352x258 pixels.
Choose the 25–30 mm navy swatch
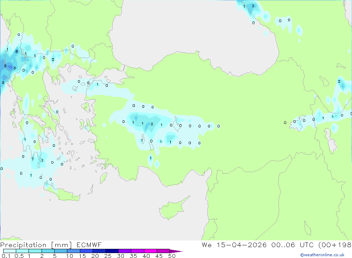pyautogui.click(x=112, y=251)
